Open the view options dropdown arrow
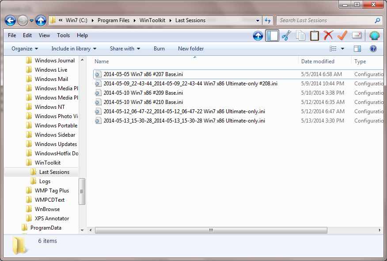Screen dimensions: 387x261 pyautogui.click(x=342, y=49)
